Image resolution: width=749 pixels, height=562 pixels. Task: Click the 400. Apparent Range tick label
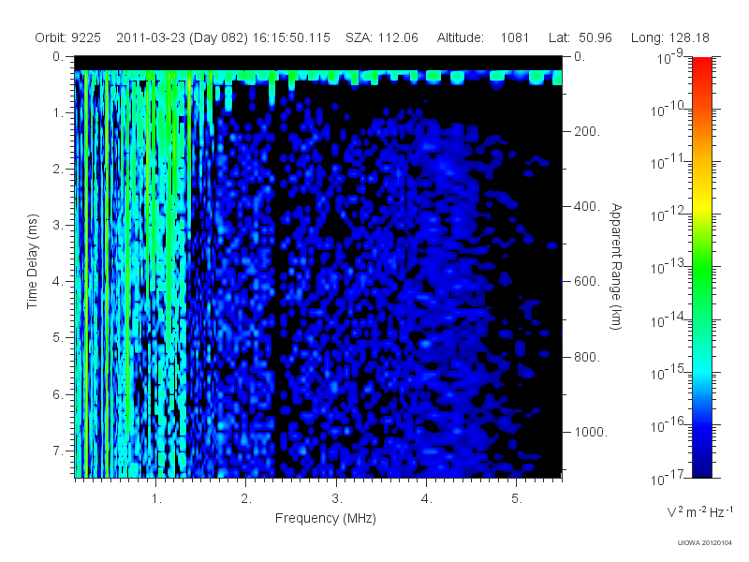[587, 206]
